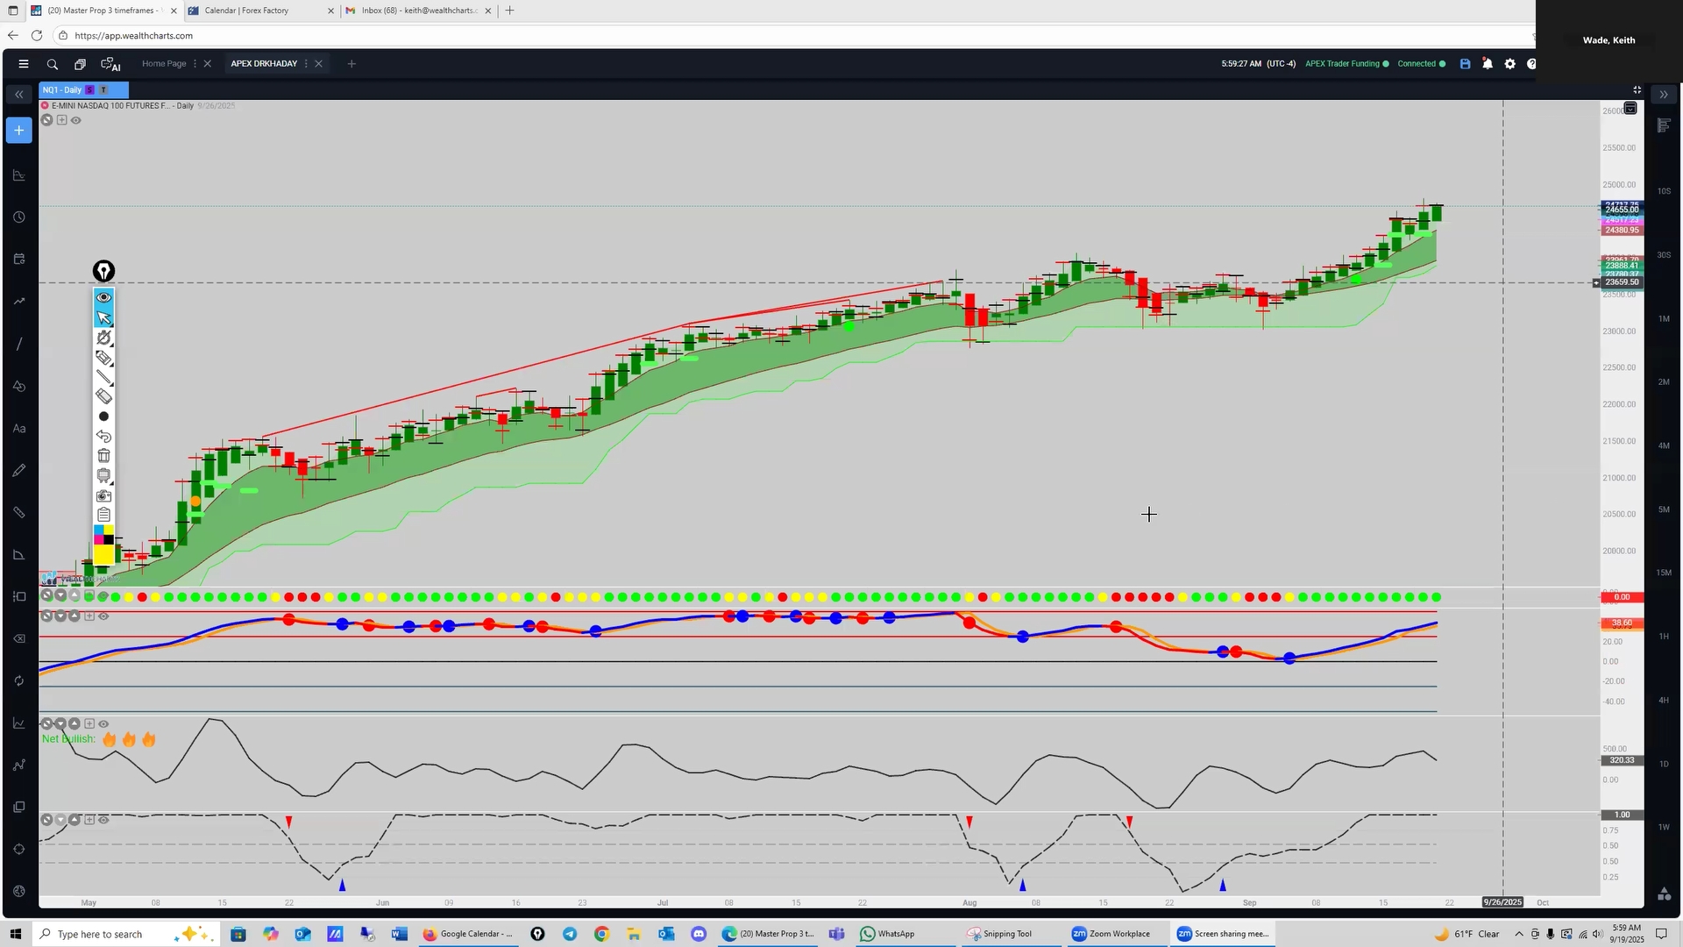Click the blue save layout icon

pos(1465,64)
